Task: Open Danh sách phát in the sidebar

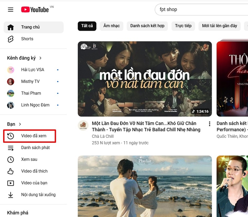Action: [33, 148]
